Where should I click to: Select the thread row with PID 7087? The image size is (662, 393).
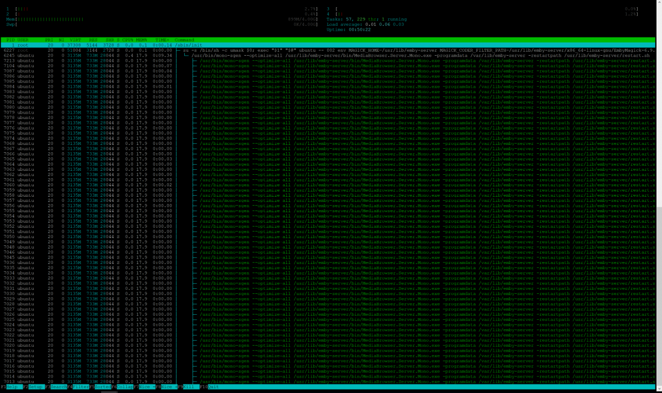328,71
